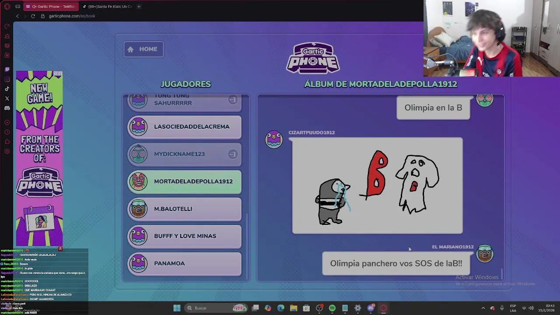Viewport: 560px width, 315px height.
Task: Click EL MARIANO1912 avatar in album
Action: 485,254
